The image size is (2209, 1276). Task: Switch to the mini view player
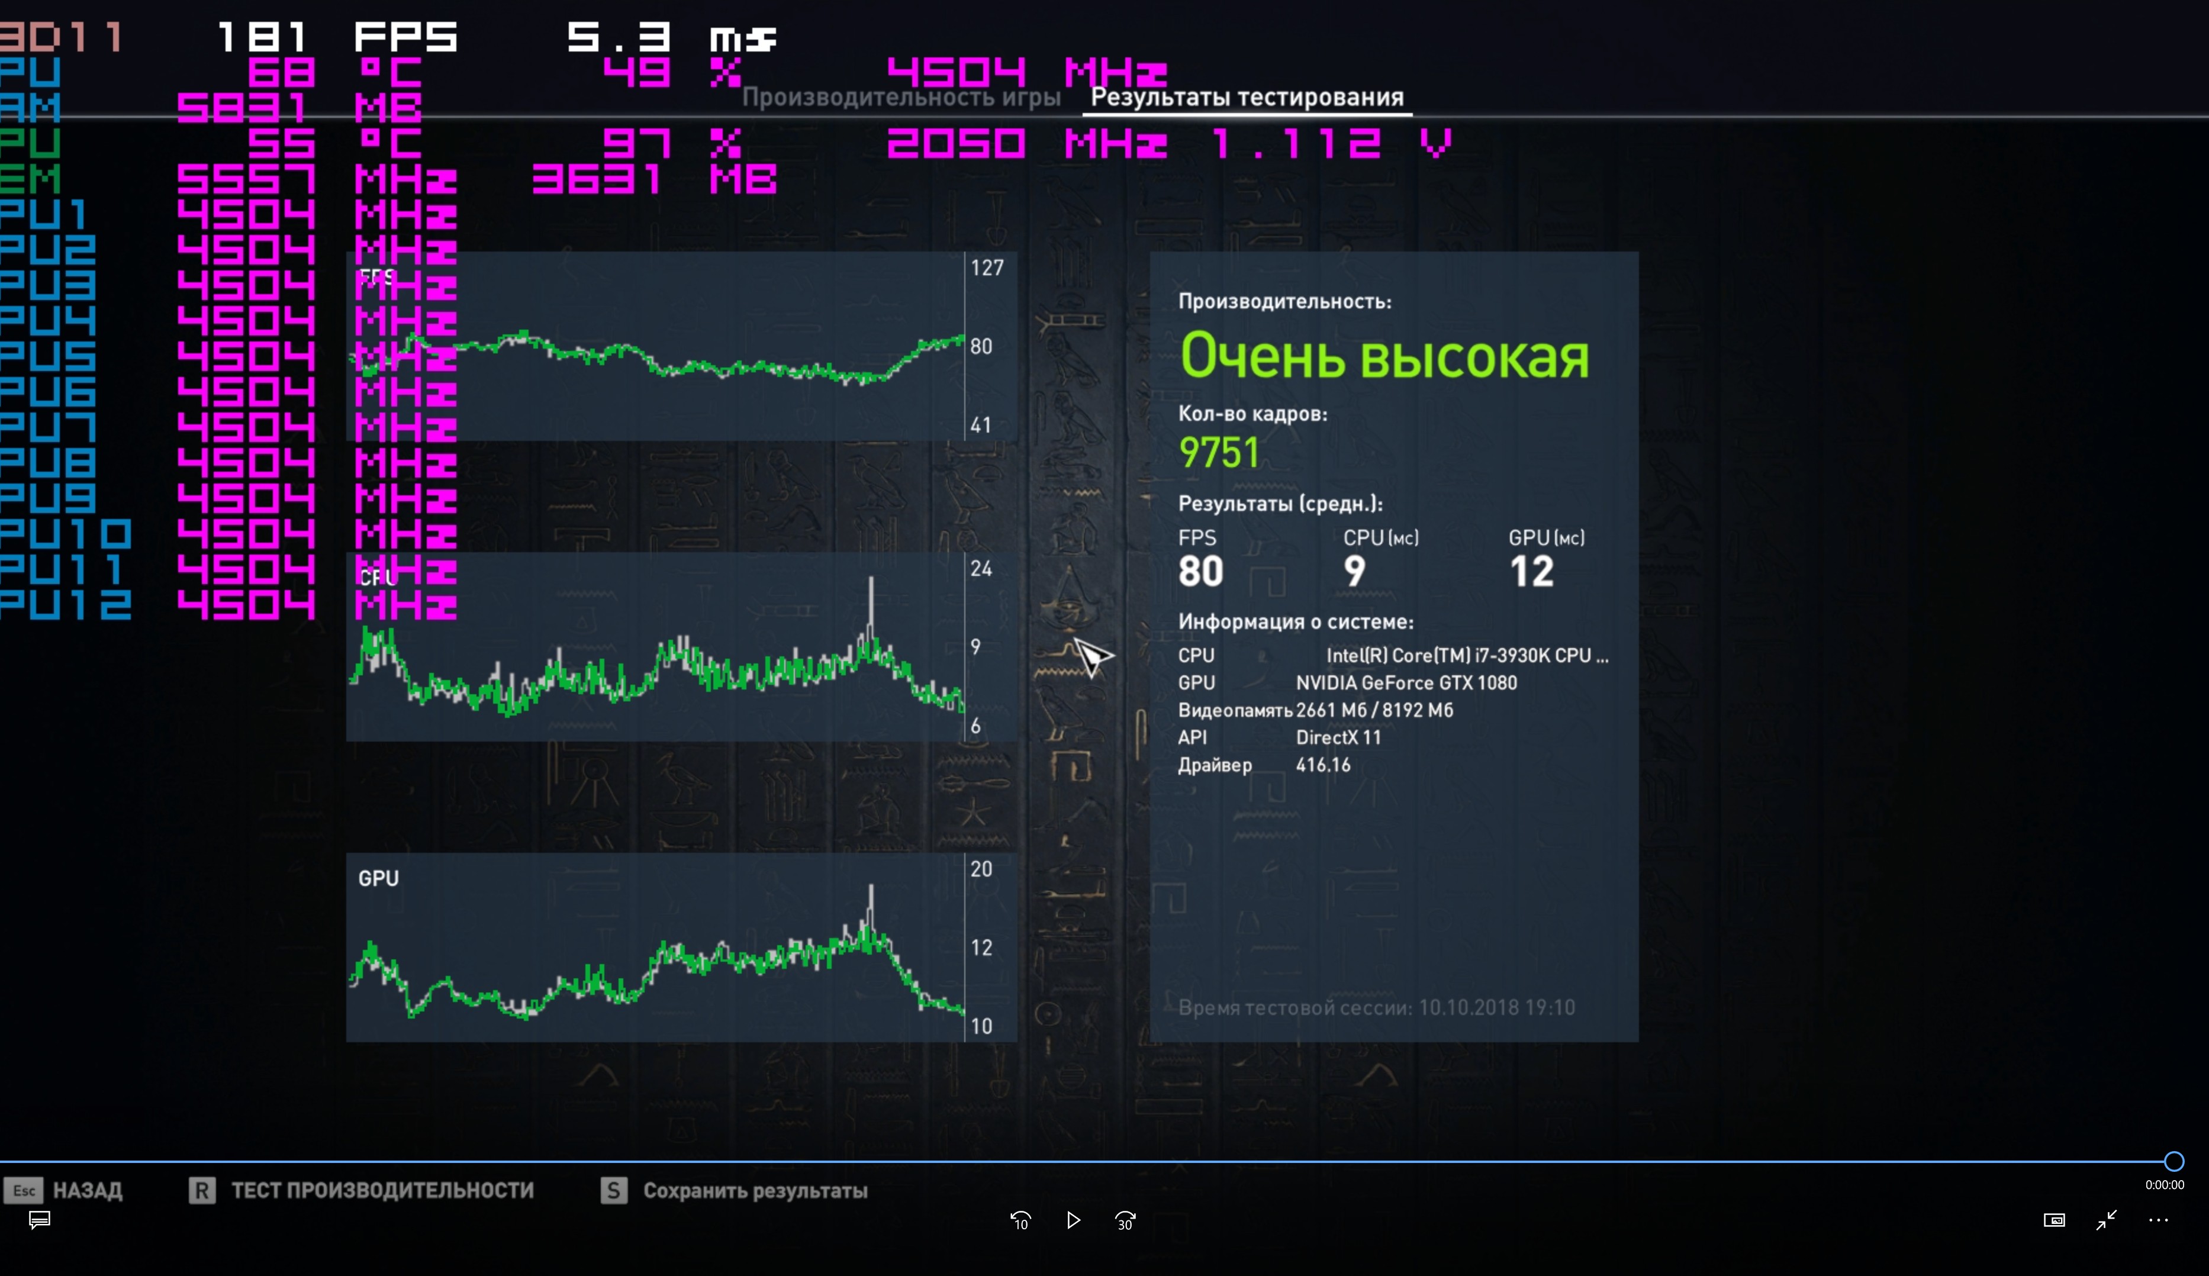pos(2054,1220)
